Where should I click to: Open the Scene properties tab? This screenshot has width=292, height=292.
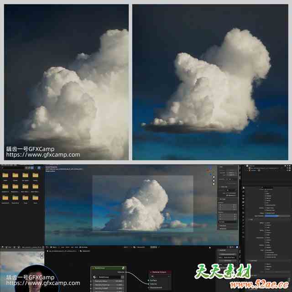tap(243, 202)
